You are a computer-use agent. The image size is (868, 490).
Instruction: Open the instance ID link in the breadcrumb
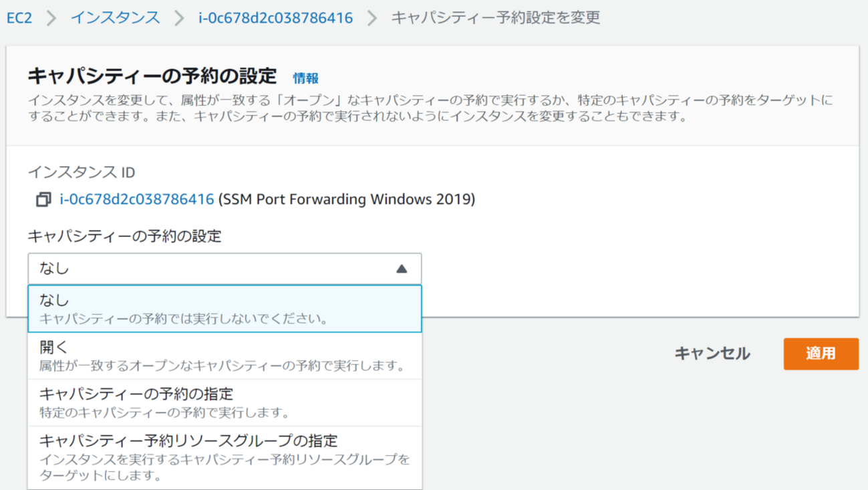click(x=275, y=18)
